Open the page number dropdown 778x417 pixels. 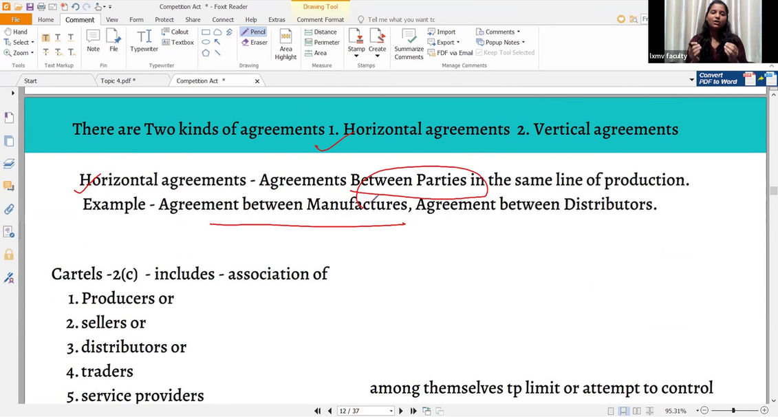click(x=391, y=411)
